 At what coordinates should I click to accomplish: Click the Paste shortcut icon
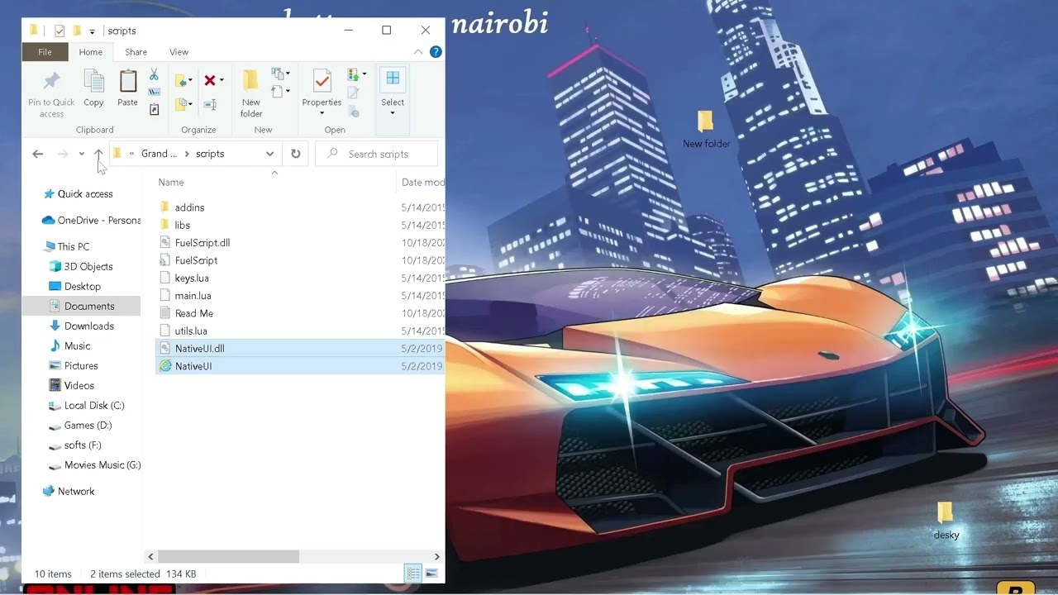coord(154,110)
